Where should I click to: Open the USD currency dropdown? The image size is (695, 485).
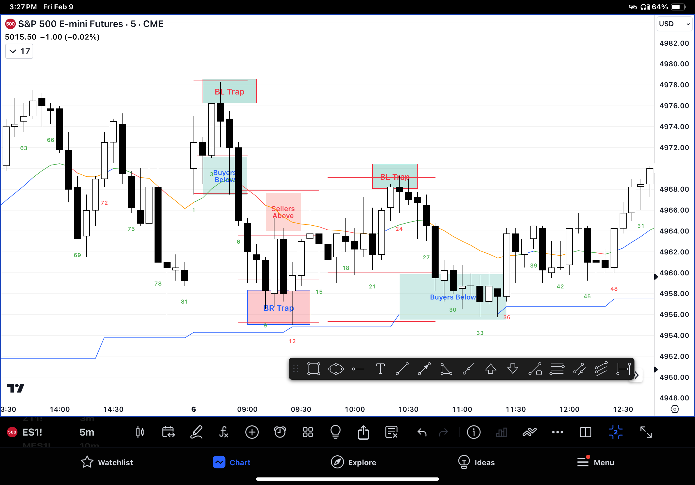pos(674,24)
